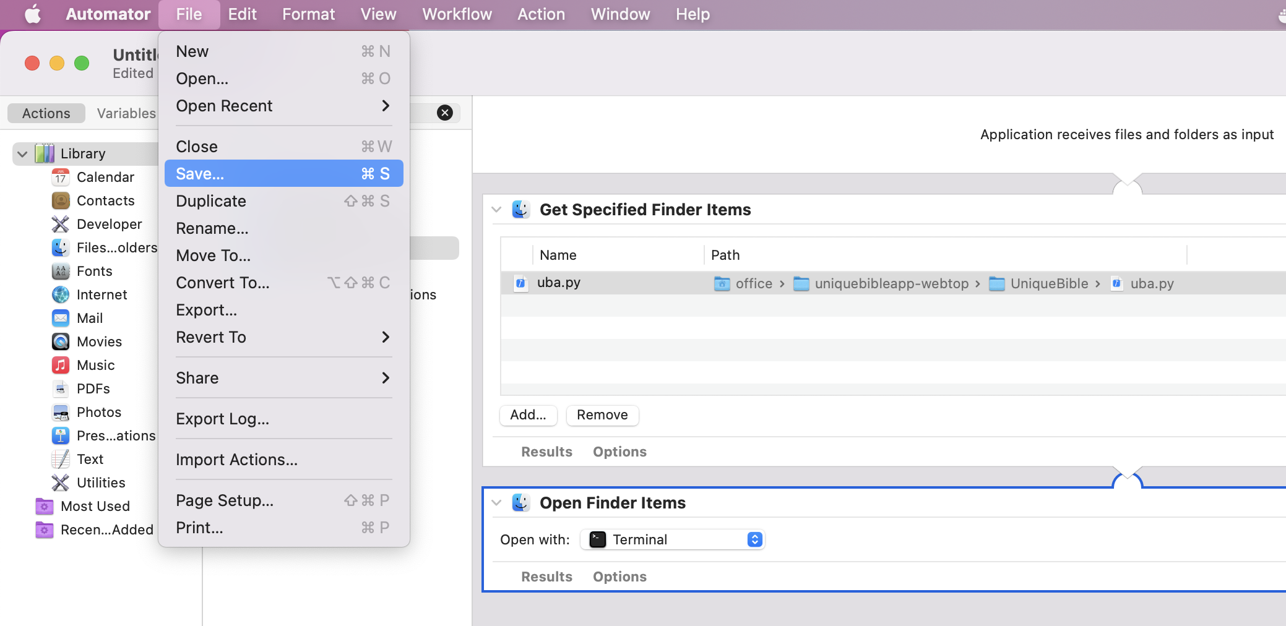Image resolution: width=1286 pixels, height=626 pixels.
Task: Expand Open Recent submenu
Action: point(284,106)
